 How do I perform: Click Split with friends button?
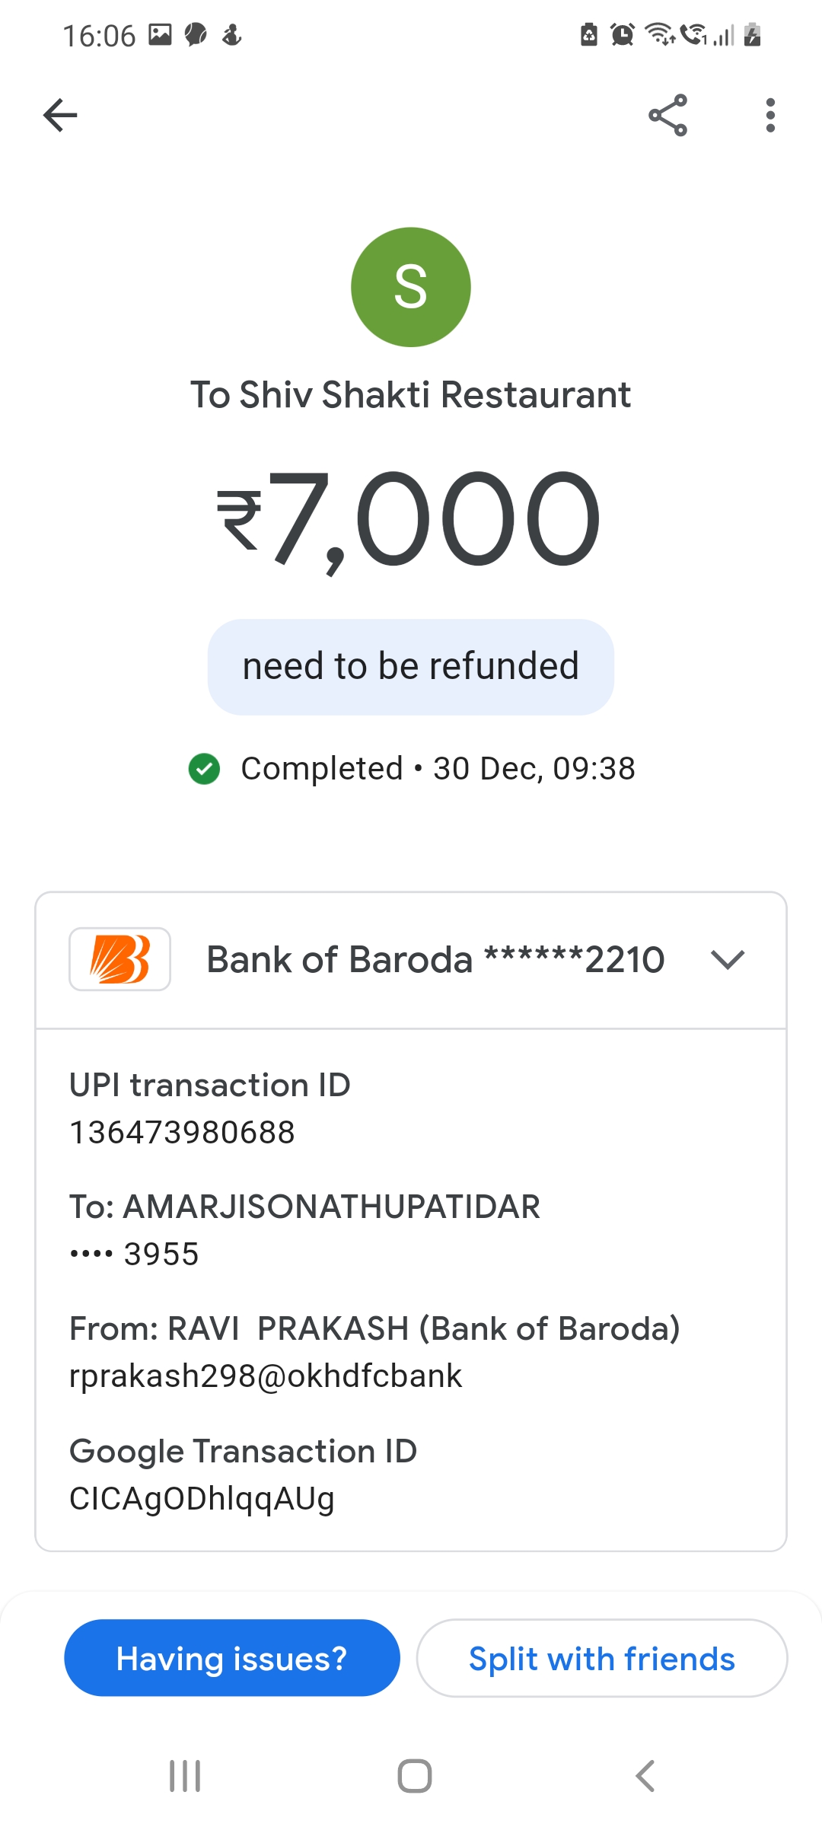point(601,1658)
